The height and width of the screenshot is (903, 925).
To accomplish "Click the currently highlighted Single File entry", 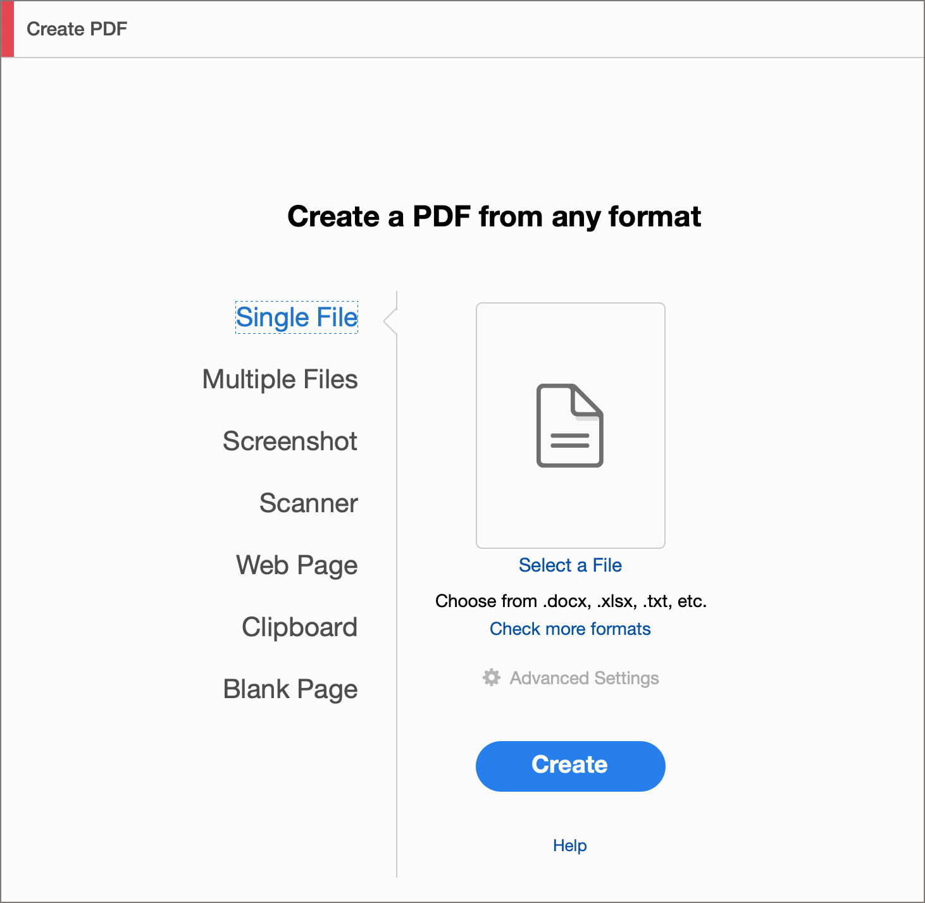I will coord(296,317).
